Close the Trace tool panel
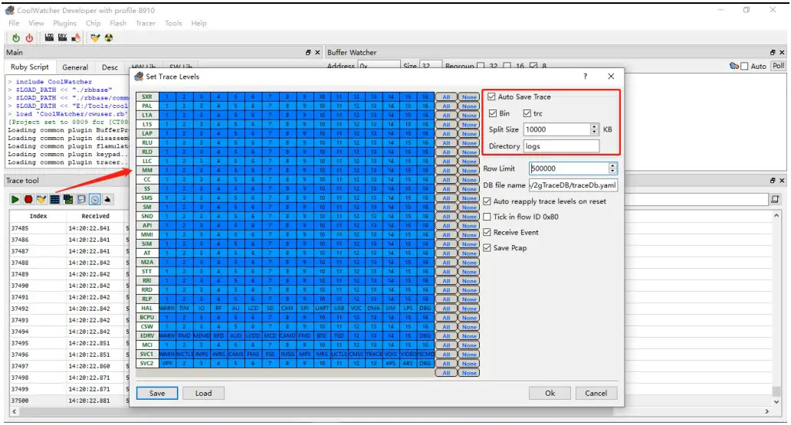This screenshot has height=425, width=791. (782, 181)
